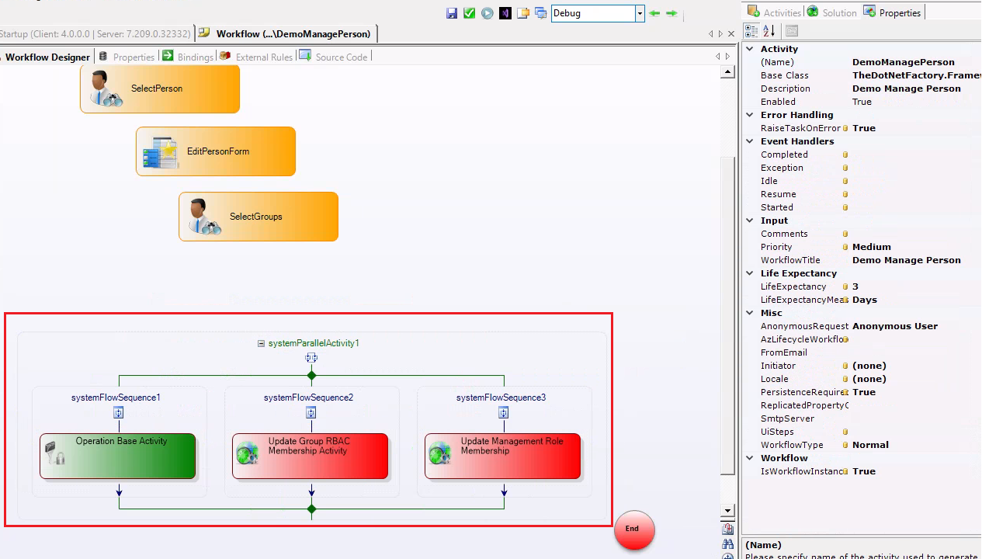982x559 pixels.
Task: Open the Activities panel tab
Action: point(774,12)
